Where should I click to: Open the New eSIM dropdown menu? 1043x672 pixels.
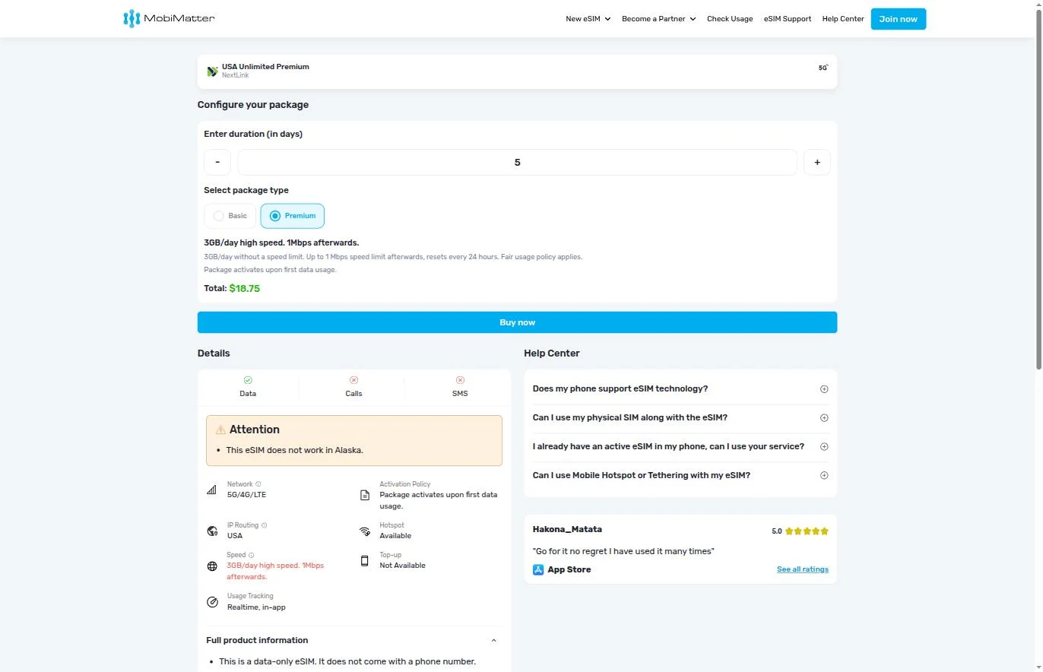coord(588,19)
